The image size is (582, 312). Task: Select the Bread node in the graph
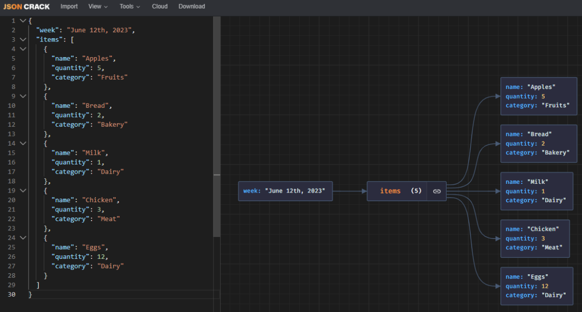pos(538,143)
